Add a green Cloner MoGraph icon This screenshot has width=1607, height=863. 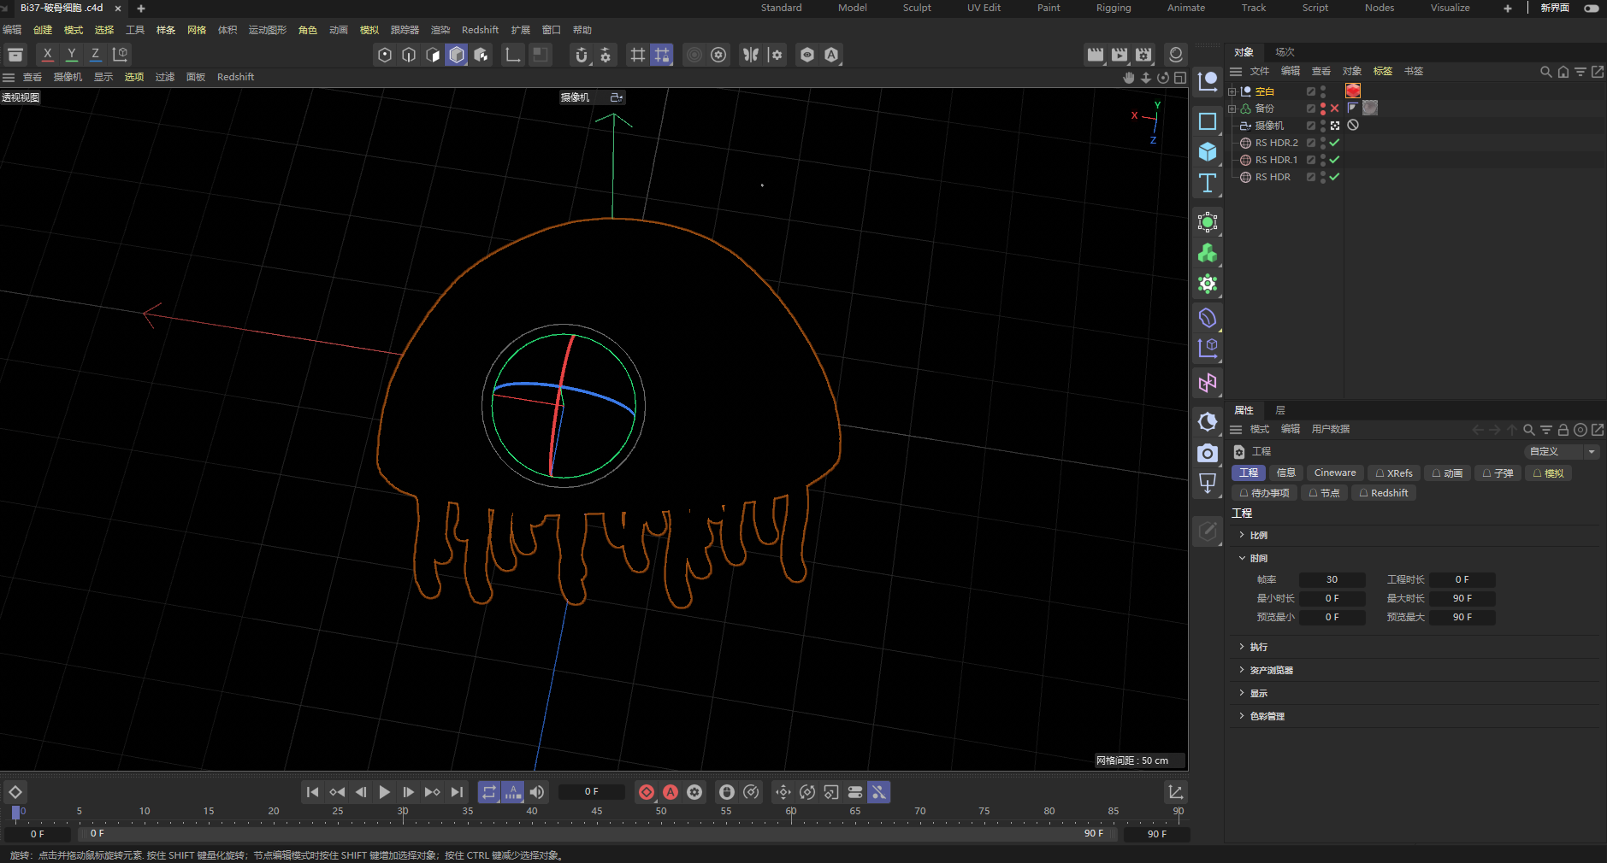pyautogui.click(x=1208, y=253)
